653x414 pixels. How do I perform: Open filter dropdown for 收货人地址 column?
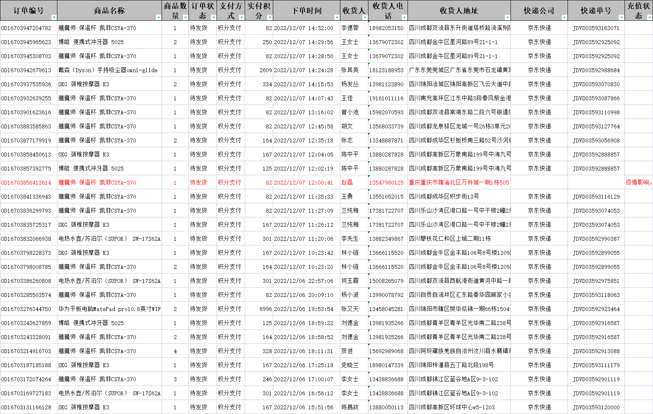point(507,17)
